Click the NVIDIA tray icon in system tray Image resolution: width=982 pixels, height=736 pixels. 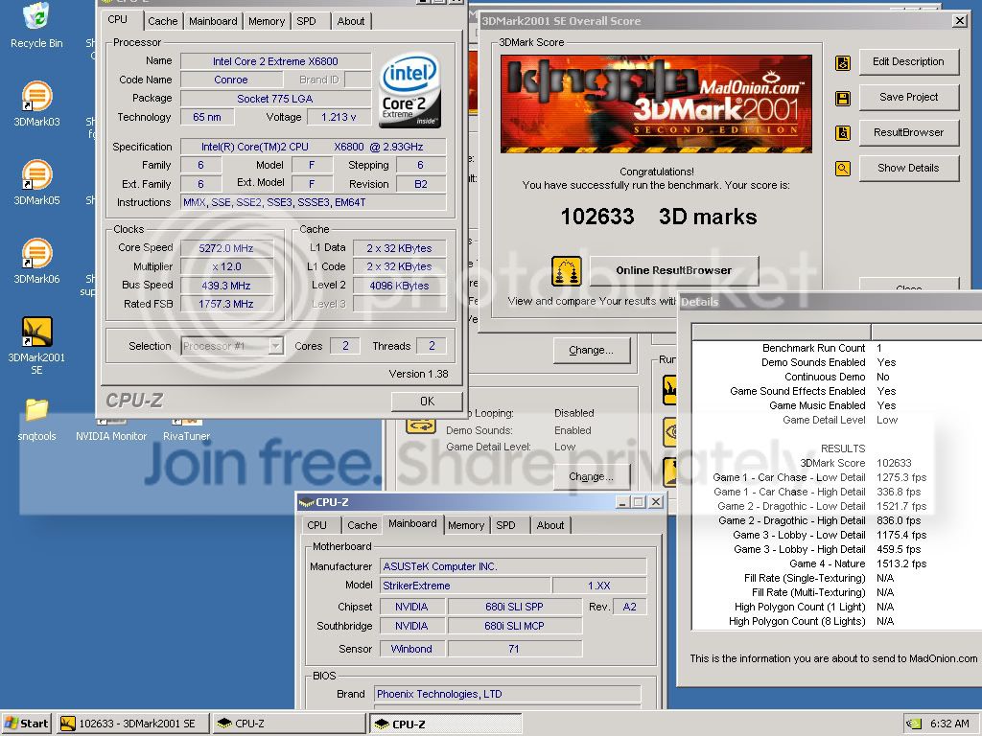pos(914,724)
